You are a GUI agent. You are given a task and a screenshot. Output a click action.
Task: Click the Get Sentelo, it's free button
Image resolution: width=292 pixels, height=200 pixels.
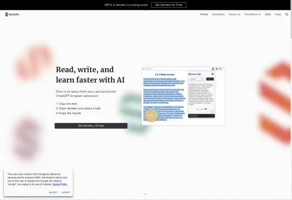coord(91,126)
